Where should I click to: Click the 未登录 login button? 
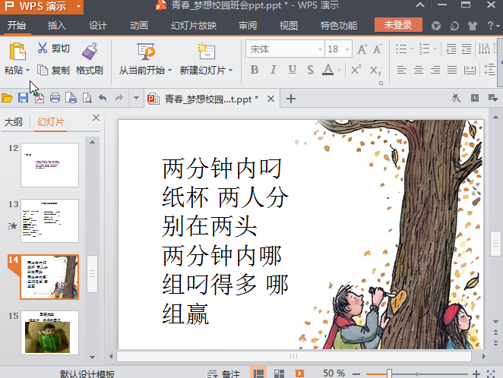pyautogui.click(x=398, y=24)
